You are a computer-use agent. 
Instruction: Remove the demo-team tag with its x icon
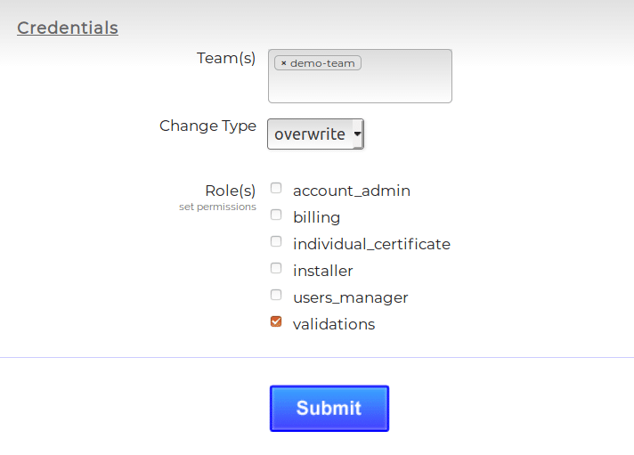(x=283, y=63)
